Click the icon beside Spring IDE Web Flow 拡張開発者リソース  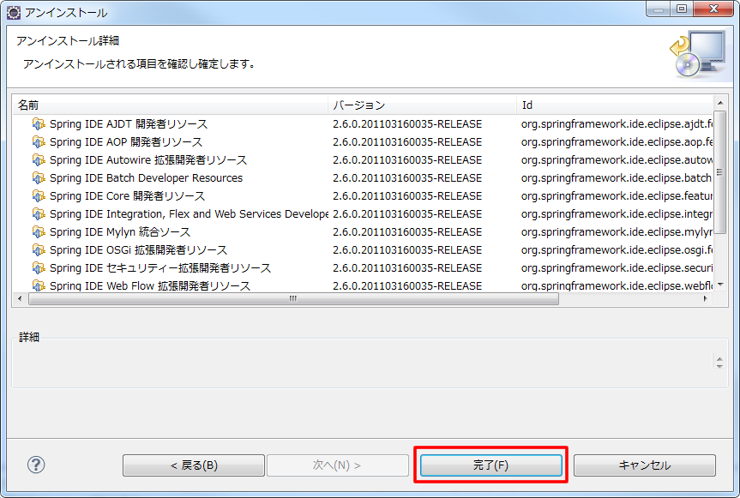pyautogui.click(x=39, y=285)
